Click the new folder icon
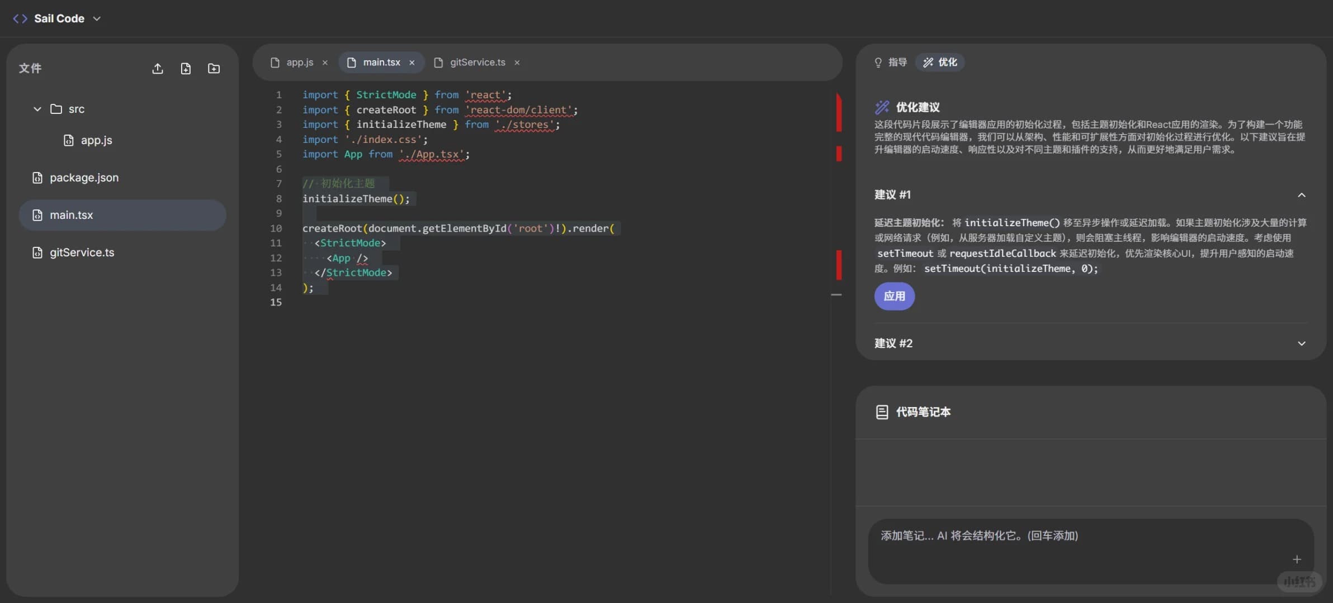The width and height of the screenshot is (1333, 603). click(214, 68)
